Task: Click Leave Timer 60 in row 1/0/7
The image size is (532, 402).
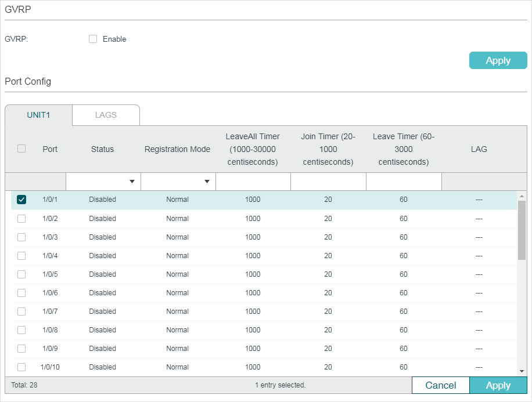Action: [404, 312]
